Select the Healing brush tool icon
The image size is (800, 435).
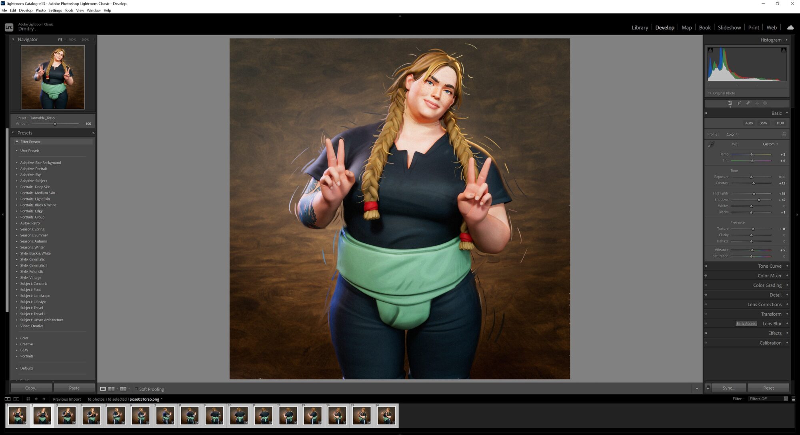[748, 103]
